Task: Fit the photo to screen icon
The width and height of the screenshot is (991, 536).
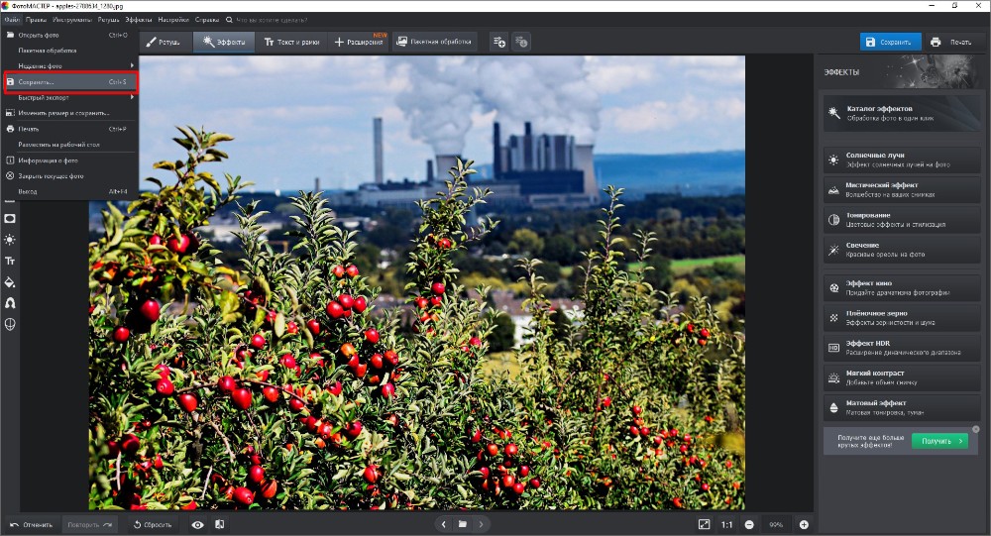Action: [704, 524]
